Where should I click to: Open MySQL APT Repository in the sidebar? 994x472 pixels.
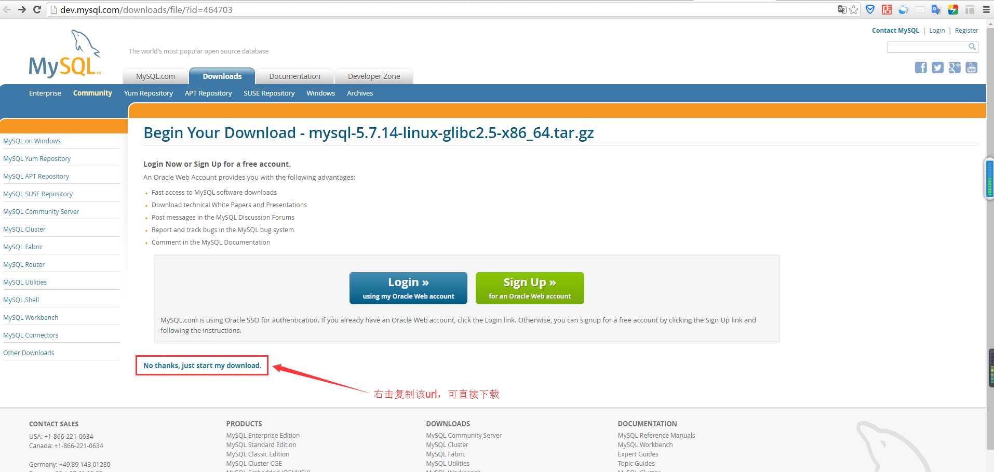[36, 177]
